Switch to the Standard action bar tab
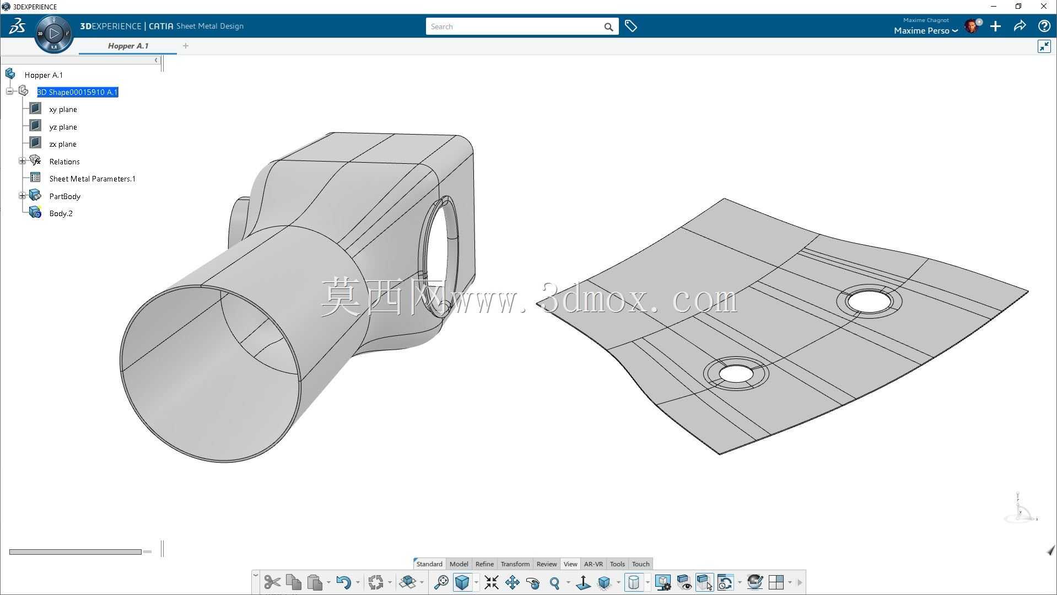The width and height of the screenshot is (1057, 595). click(429, 564)
